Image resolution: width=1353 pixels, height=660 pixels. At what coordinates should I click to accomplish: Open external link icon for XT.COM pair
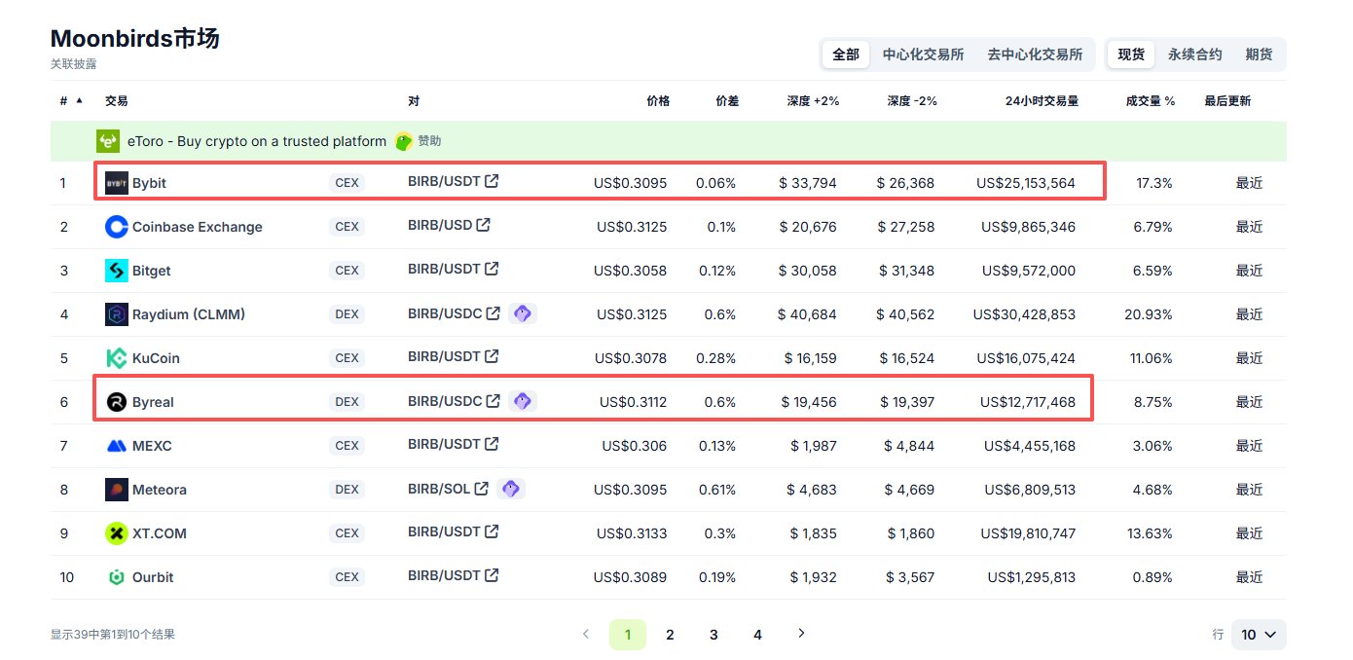tap(493, 532)
